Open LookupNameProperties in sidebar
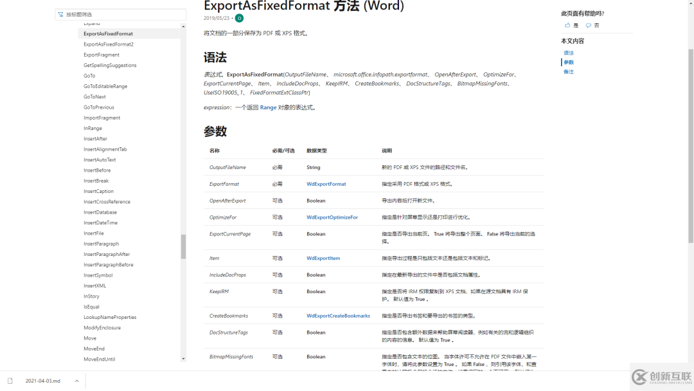694x391 pixels. 110,318
